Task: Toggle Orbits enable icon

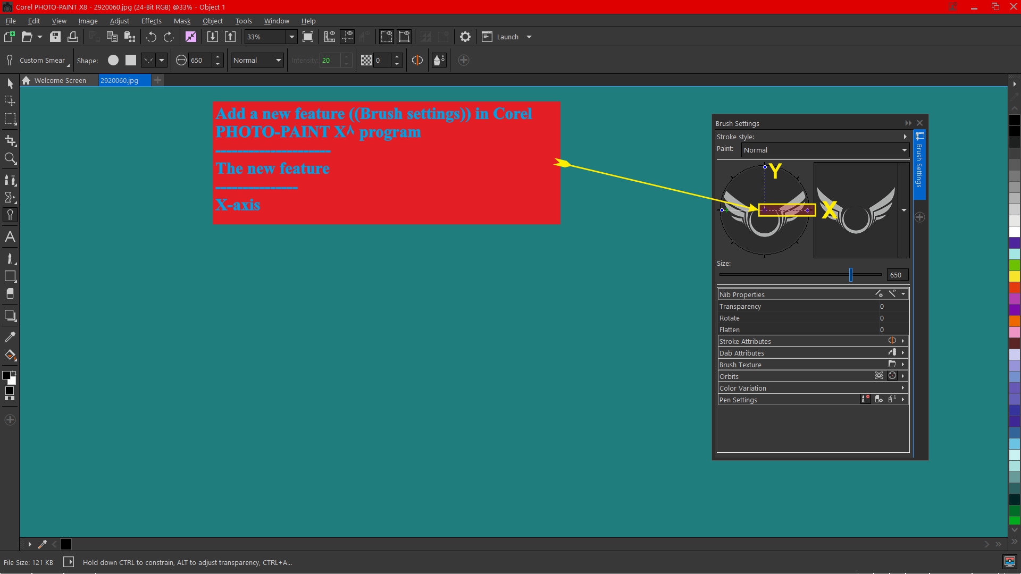Action: click(x=879, y=376)
